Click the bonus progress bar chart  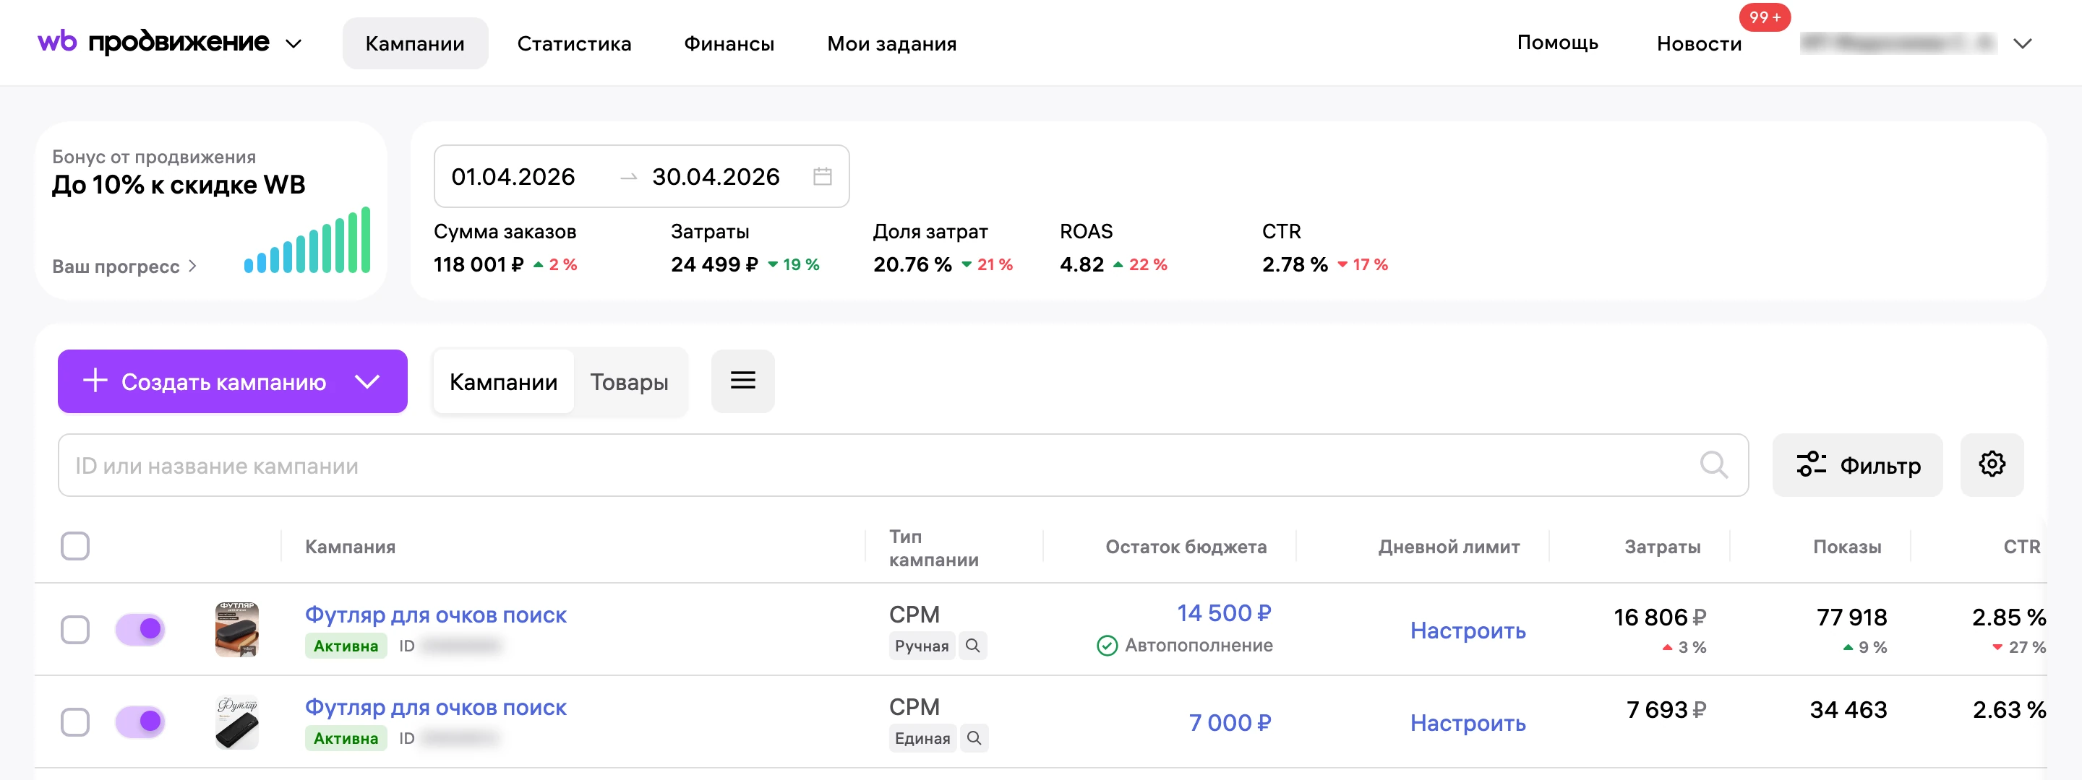click(x=307, y=240)
